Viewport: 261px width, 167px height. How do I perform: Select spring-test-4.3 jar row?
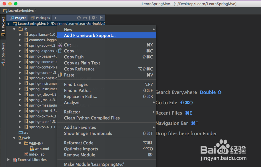32,122
